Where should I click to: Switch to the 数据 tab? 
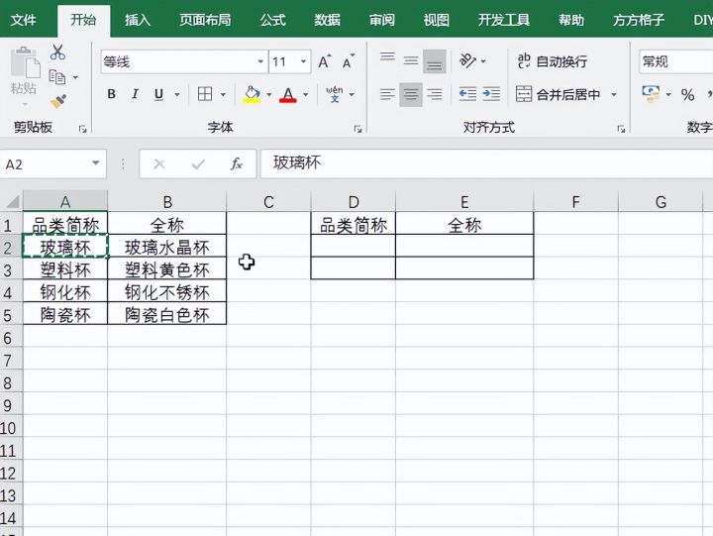pos(328,20)
